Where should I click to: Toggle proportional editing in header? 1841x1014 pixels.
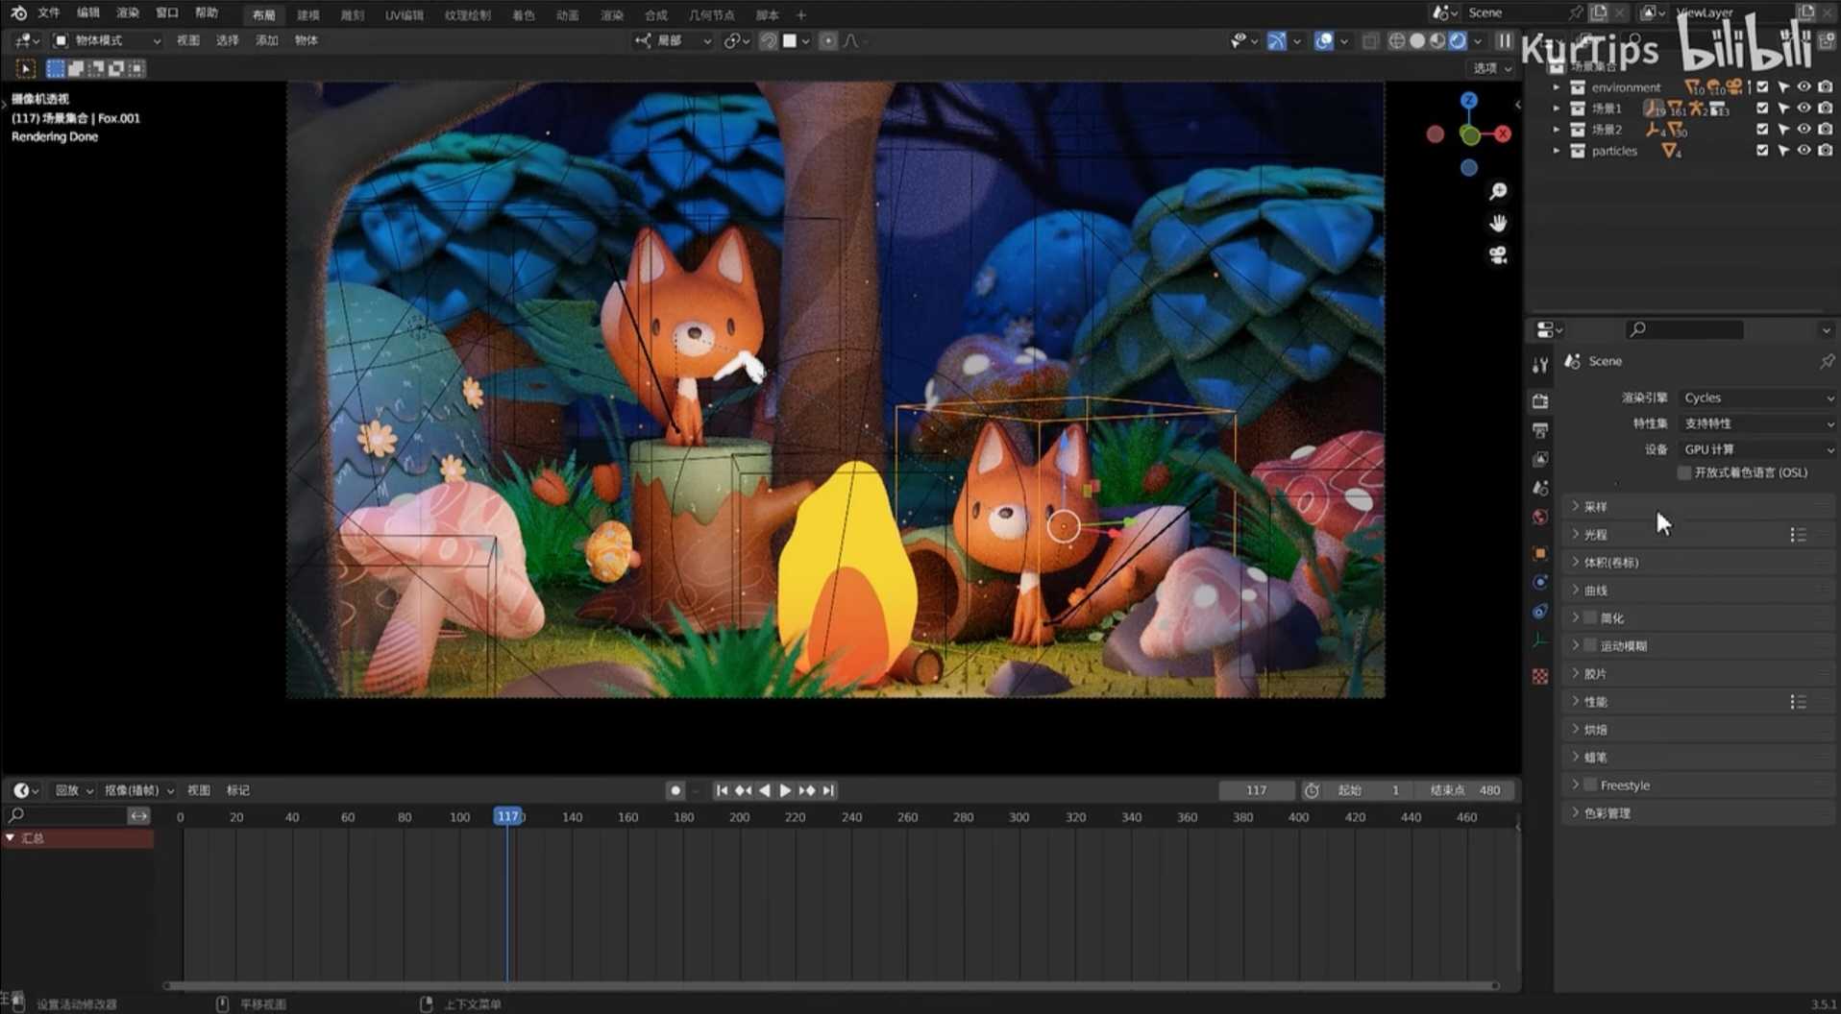pos(827,40)
